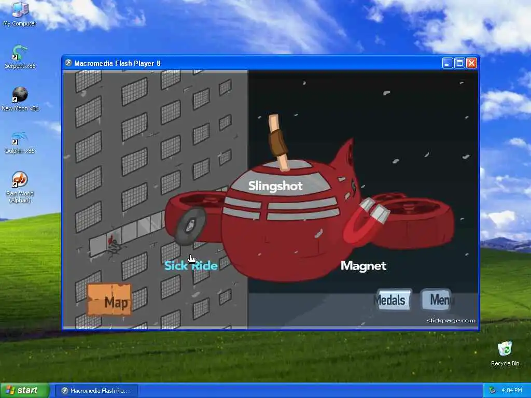Click the Flash Player title bar icon
The image size is (531, 398).
click(x=68, y=63)
